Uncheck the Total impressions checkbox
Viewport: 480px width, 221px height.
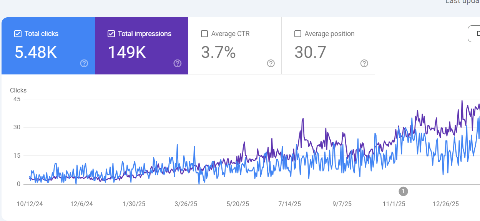pos(111,34)
